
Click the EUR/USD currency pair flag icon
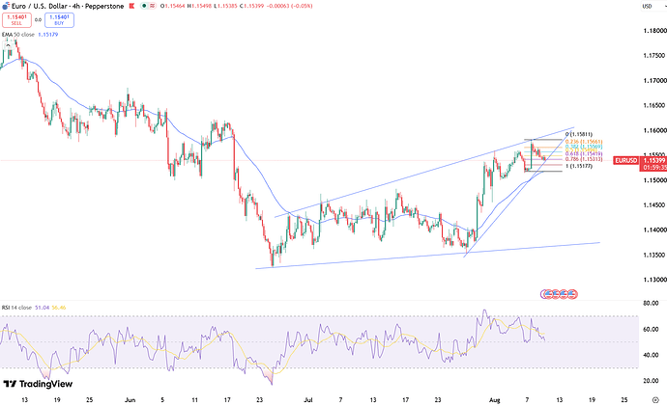pos(6,6)
